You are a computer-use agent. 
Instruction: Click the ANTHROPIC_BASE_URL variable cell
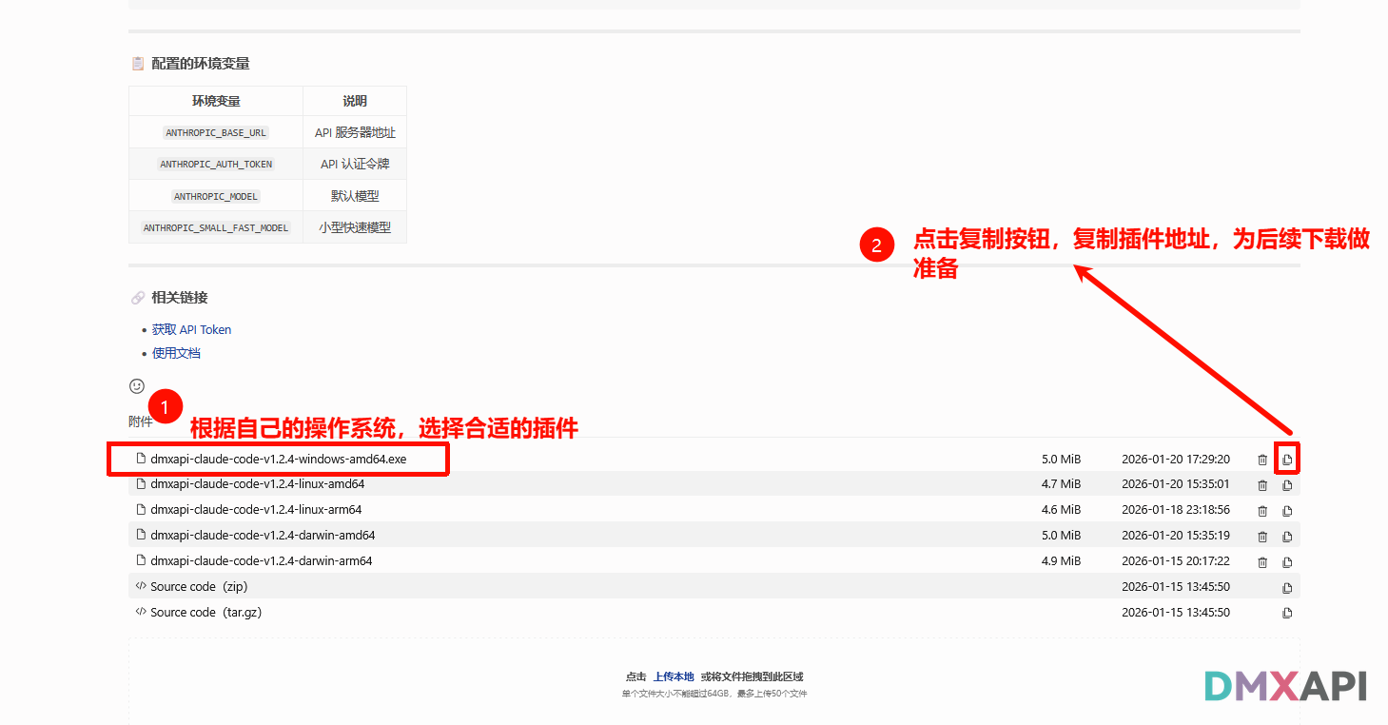[216, 133]
